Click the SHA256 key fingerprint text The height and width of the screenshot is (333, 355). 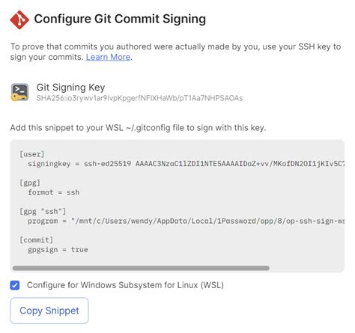[139, 98]
